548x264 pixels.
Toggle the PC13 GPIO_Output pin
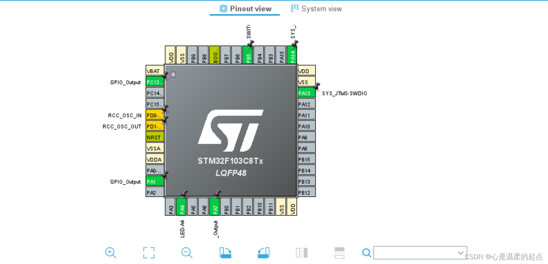point(154,82)
